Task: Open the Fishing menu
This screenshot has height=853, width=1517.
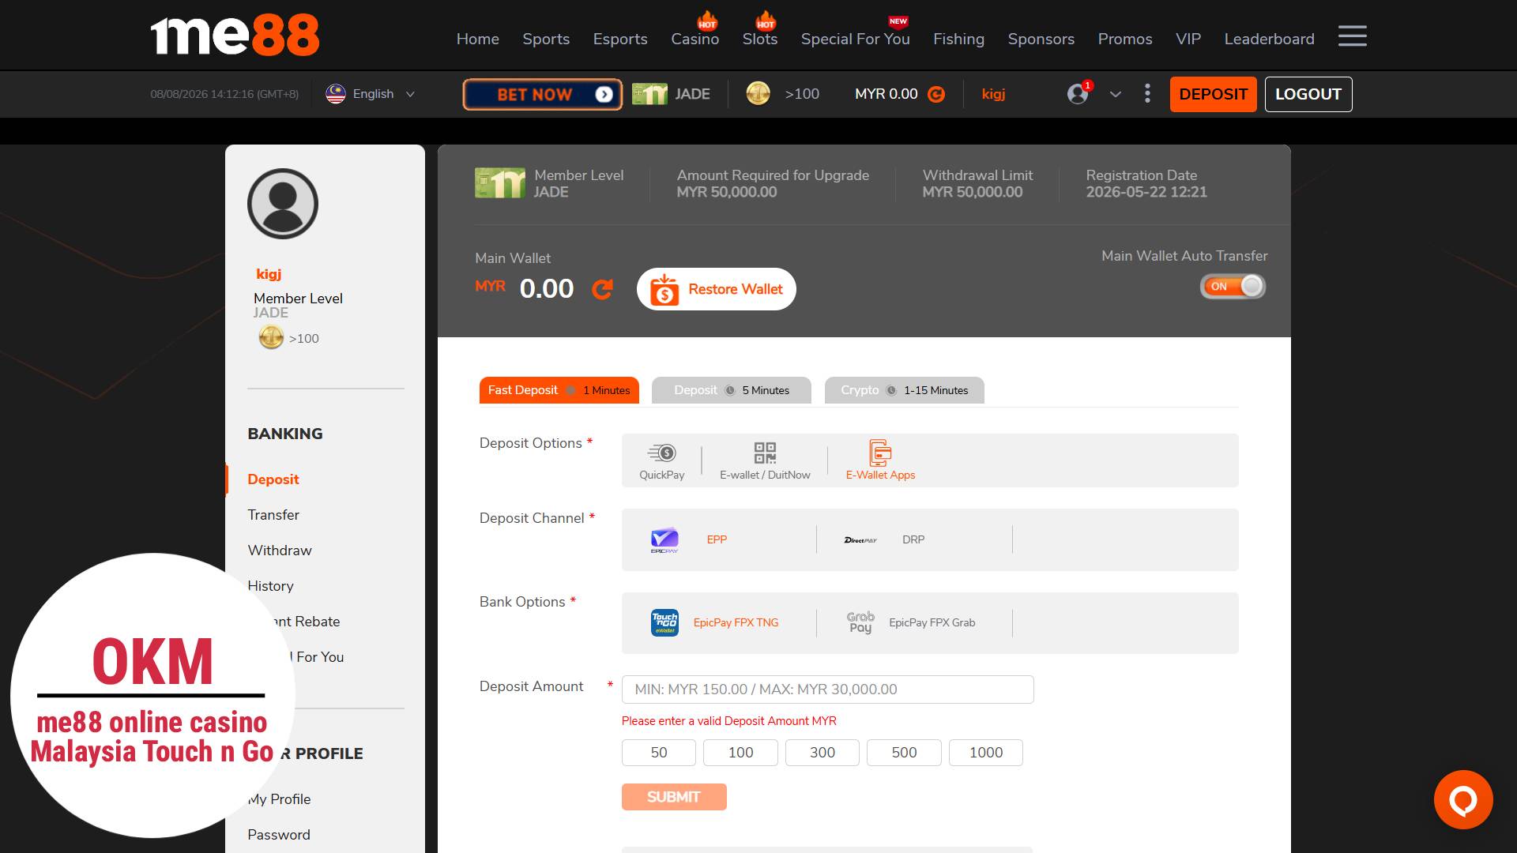Action: pyautogui.click(x=958, y=39)
